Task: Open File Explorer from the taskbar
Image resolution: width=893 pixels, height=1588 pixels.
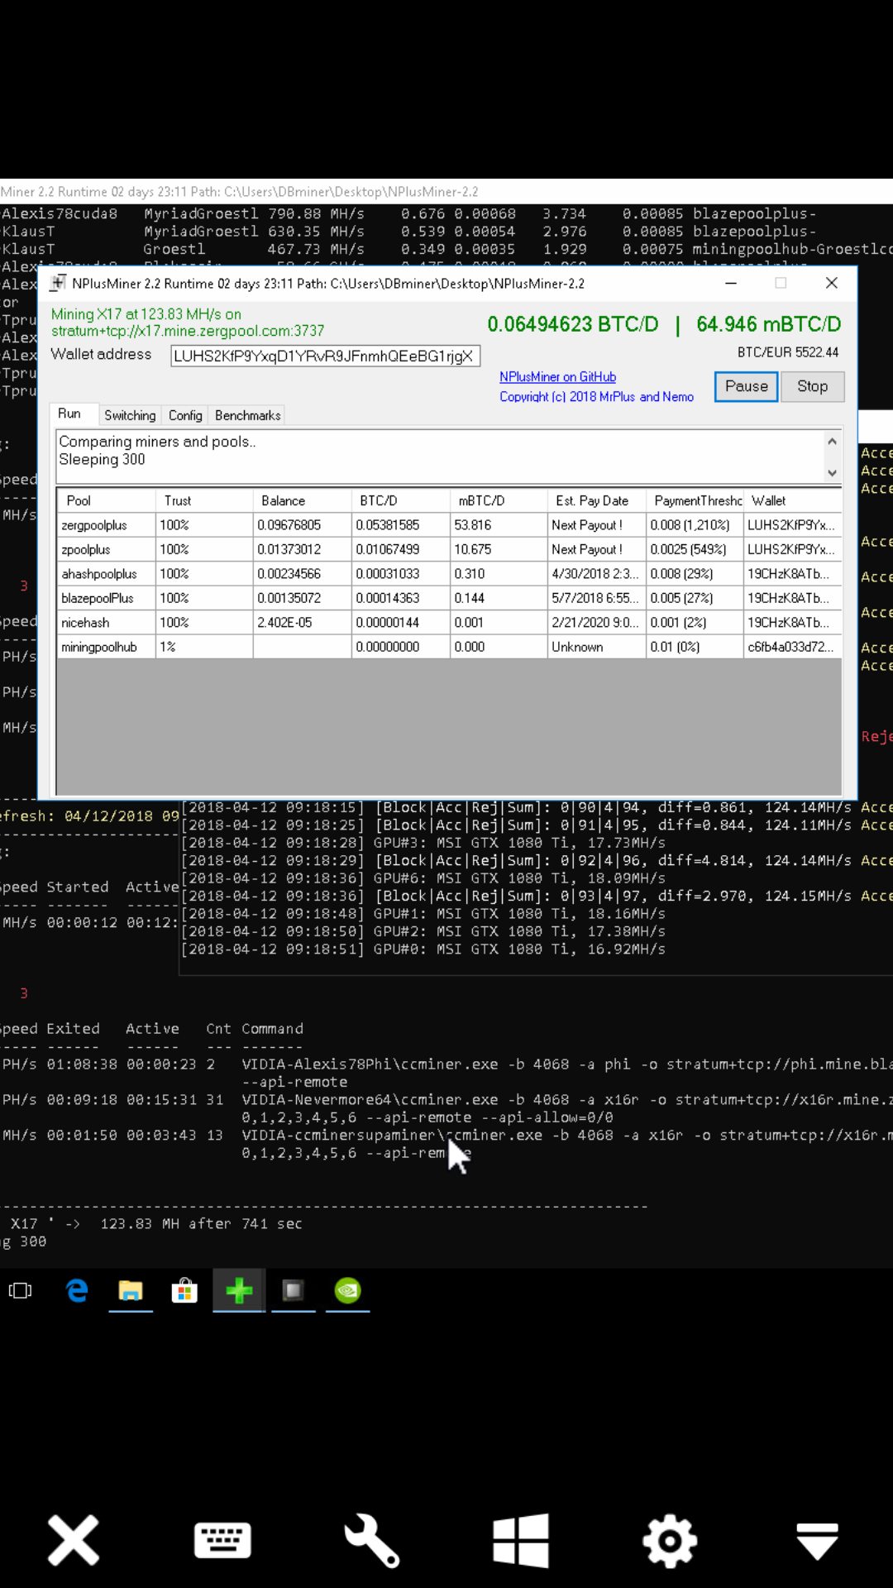Action: [131, 1290]
